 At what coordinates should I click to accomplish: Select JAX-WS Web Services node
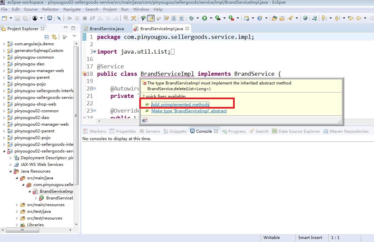(x=42, y=165)
